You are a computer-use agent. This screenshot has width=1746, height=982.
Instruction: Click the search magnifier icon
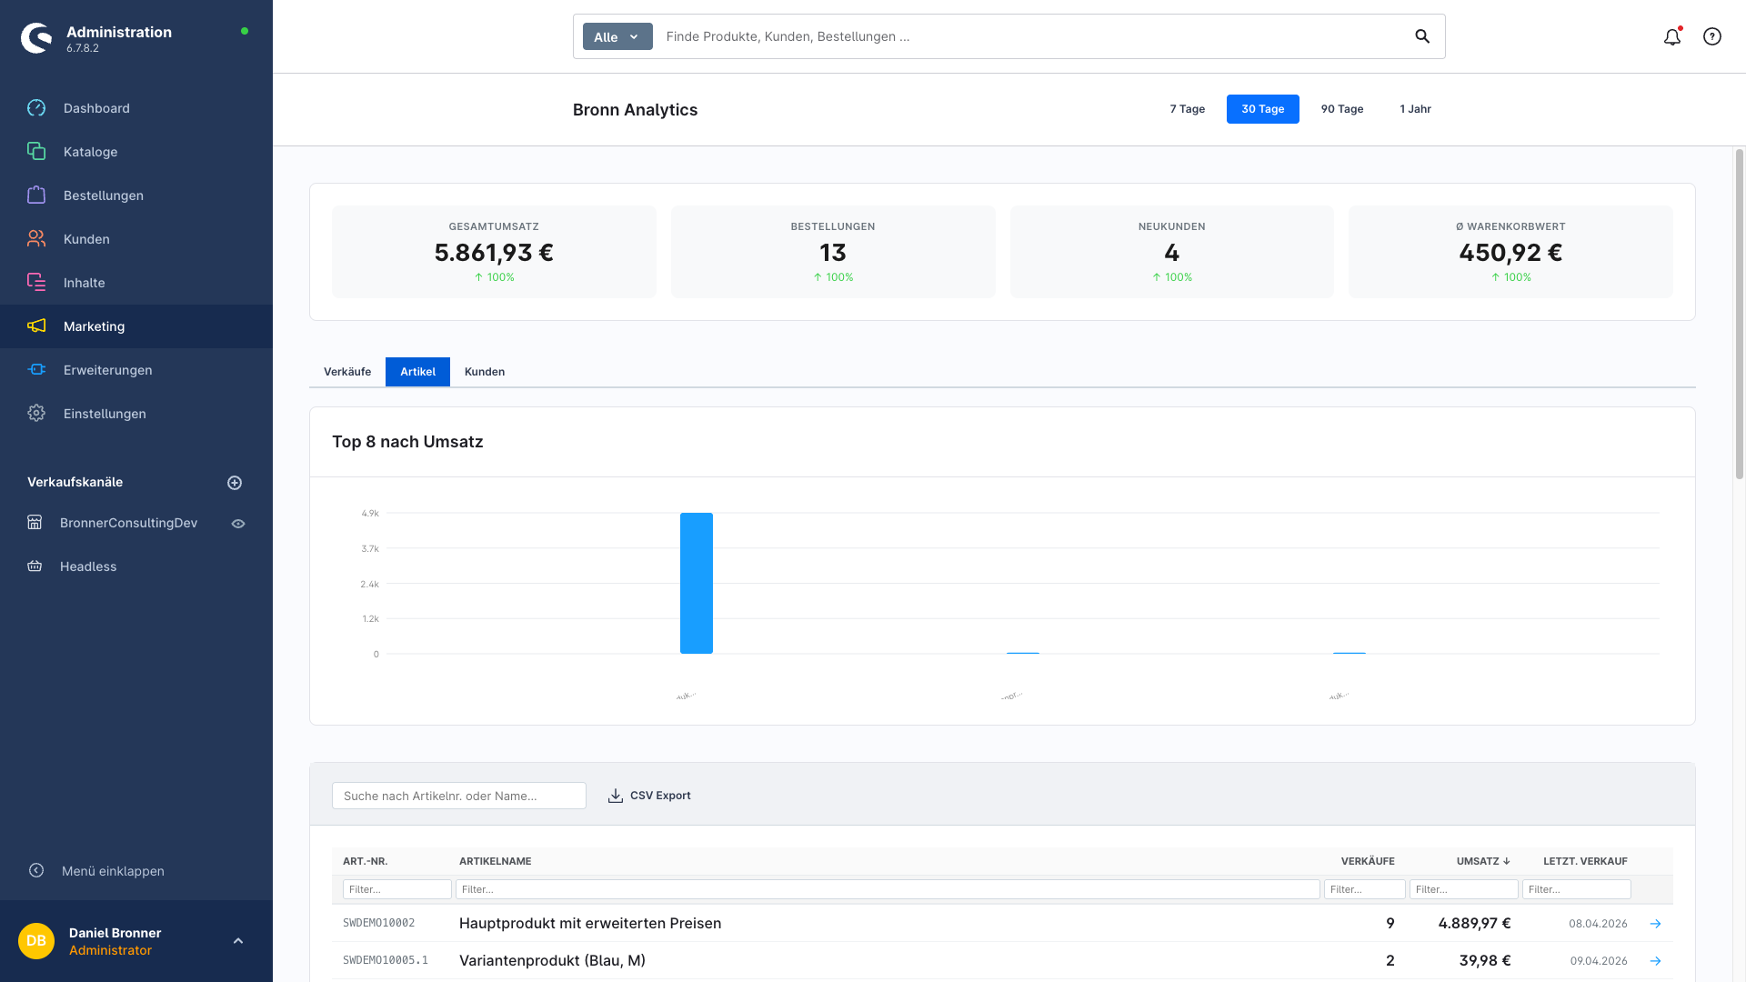click(1422, 36)
